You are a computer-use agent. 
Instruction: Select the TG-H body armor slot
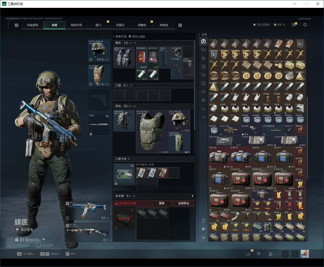99,75
